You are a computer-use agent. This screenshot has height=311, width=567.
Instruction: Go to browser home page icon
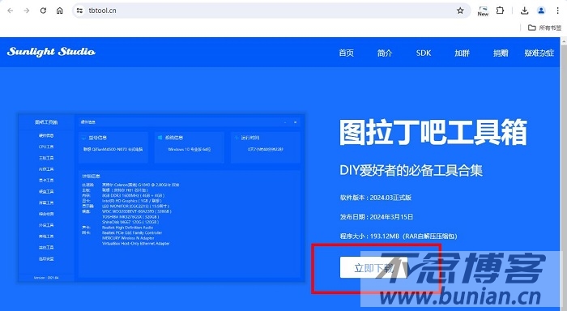pyautogui.click(x=60, y=11)
